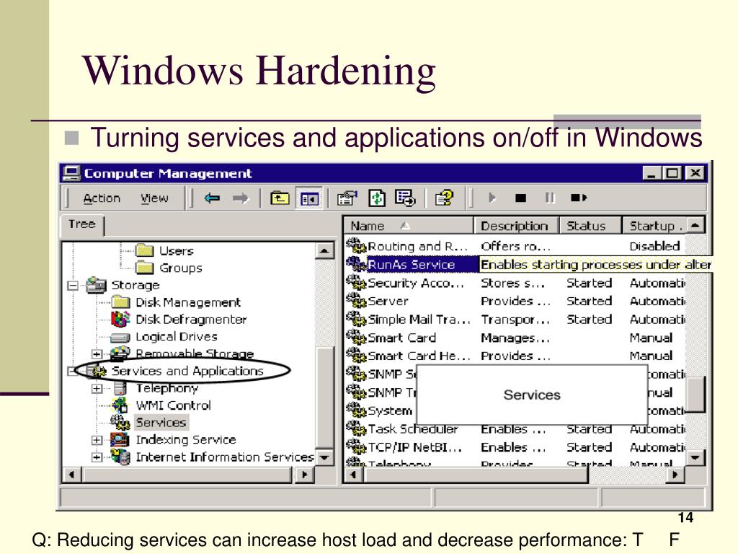Viewport: 738px width, 554px height.
Task: Maximize the Computer Management window
Action: 672,173
